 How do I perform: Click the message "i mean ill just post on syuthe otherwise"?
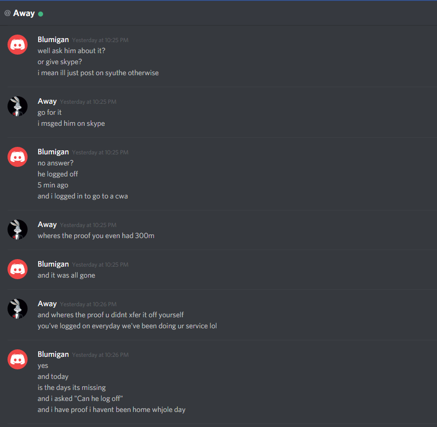tap(98, 73)
